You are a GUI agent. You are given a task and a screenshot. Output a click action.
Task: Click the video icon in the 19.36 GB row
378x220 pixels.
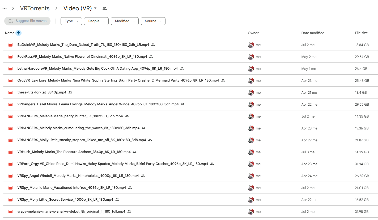click(11, 128)
